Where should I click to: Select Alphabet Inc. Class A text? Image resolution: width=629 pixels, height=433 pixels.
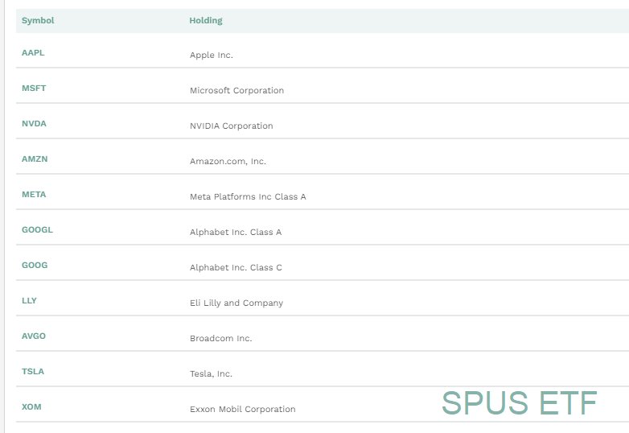click(x=236, y=232)
